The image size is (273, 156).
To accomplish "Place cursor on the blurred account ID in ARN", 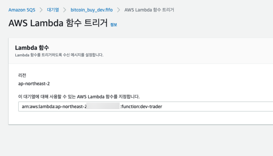I will pos(102,106).
